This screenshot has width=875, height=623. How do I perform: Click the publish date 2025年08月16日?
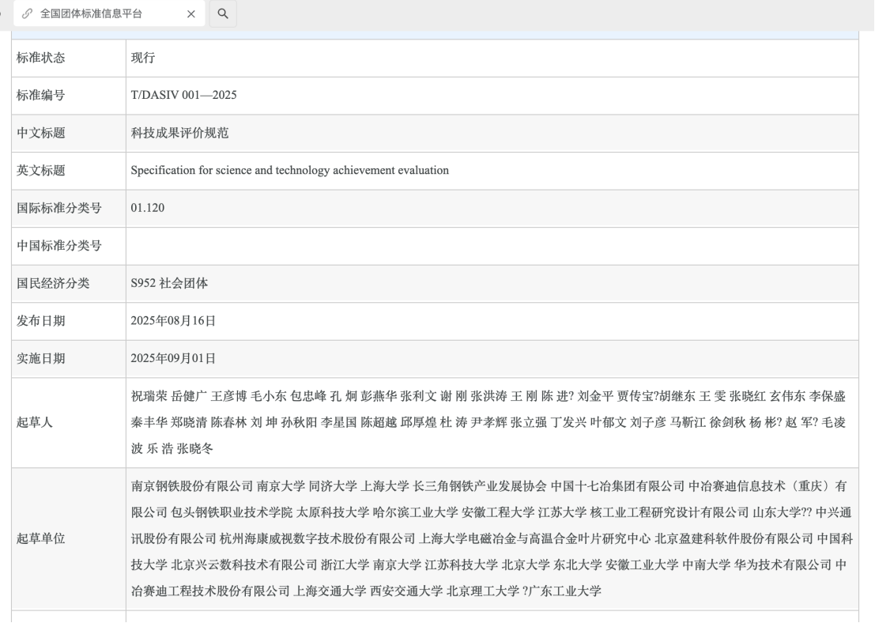point(173,321)
